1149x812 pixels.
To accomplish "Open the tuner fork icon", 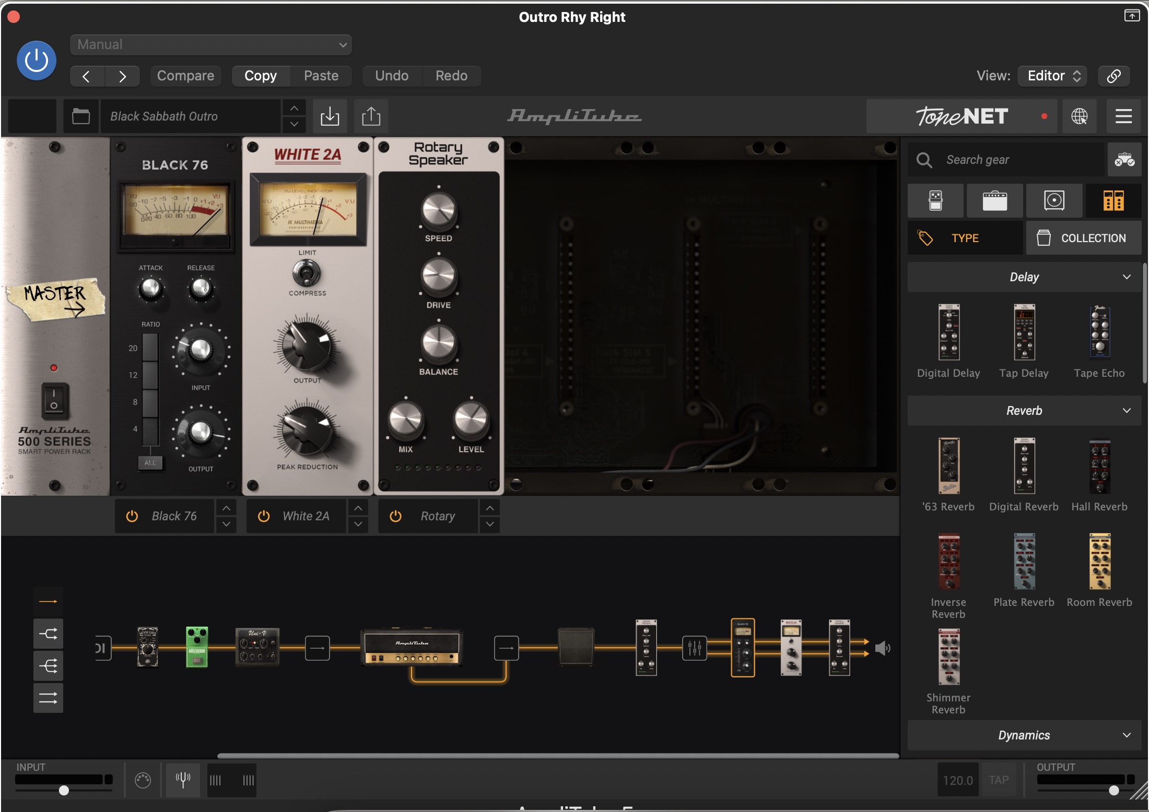I will pos(183,780).
